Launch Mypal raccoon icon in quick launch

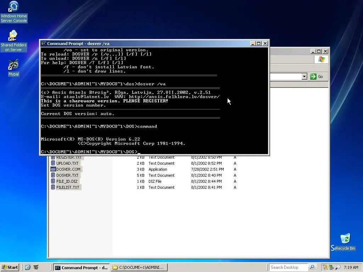tap(36, 267)
